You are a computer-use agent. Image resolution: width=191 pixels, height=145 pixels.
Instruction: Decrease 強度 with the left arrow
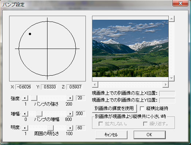(x=25, y=98)
